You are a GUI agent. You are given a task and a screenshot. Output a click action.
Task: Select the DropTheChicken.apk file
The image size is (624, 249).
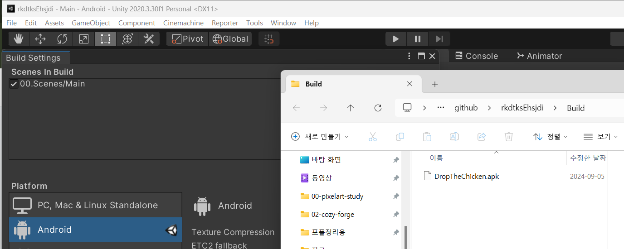(466, 176)
